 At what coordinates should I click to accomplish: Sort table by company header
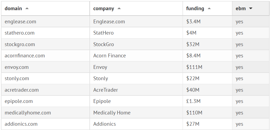(104, 9)
